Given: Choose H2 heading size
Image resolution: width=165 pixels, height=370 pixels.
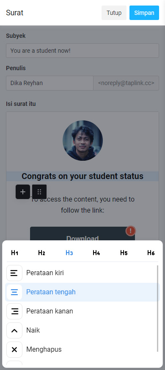Looking at the screenshot, I should pyautogui.click(x=41, y=253).
